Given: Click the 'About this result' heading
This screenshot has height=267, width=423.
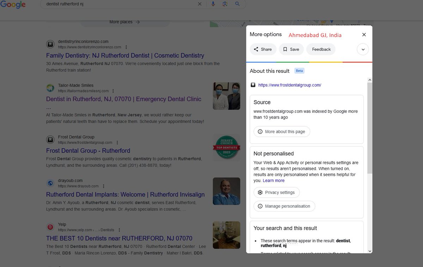Looking at the screenshot, I should pos(270,71).
